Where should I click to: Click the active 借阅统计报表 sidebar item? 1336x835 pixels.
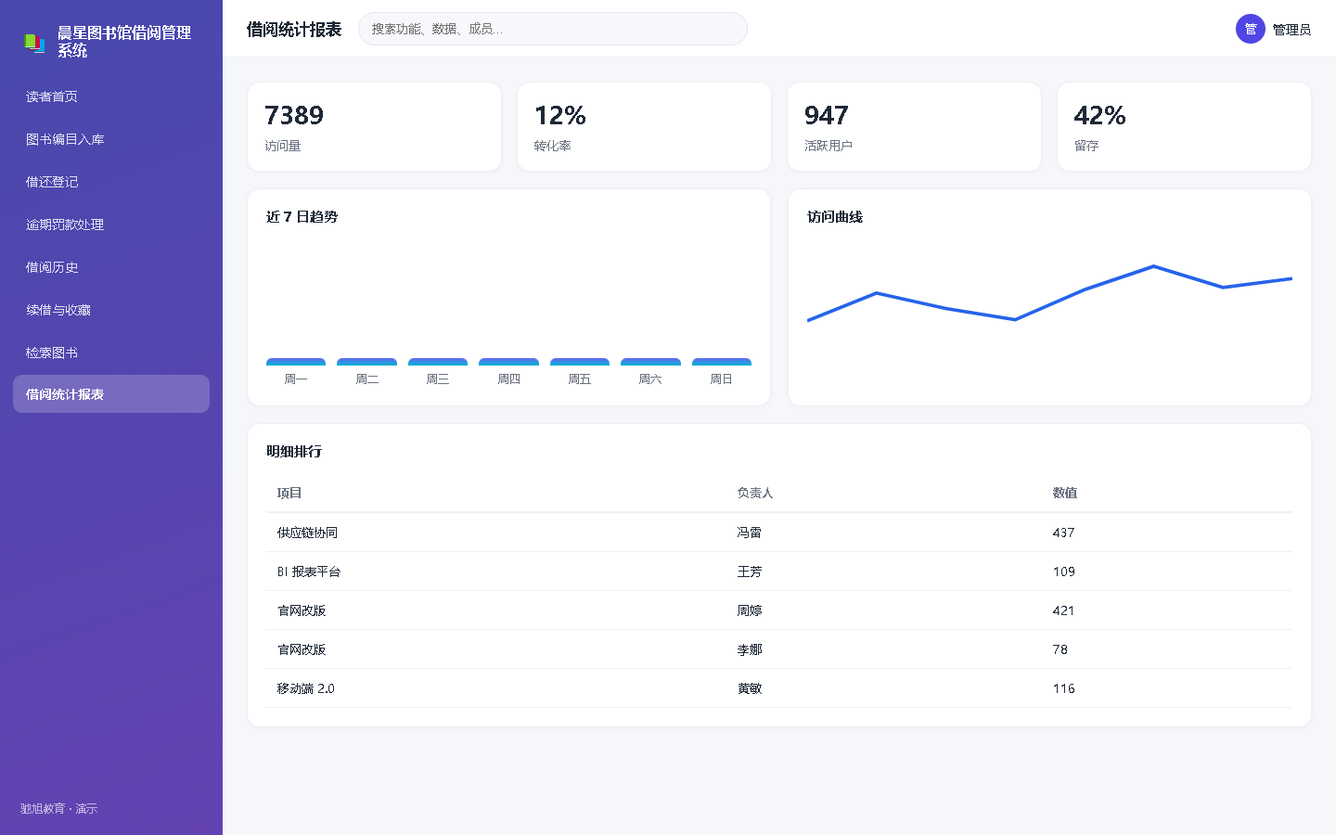(111, 394)
